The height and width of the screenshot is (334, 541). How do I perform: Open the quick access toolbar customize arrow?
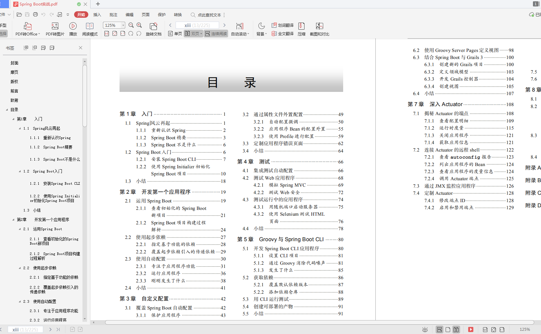(x=68, y=15)
